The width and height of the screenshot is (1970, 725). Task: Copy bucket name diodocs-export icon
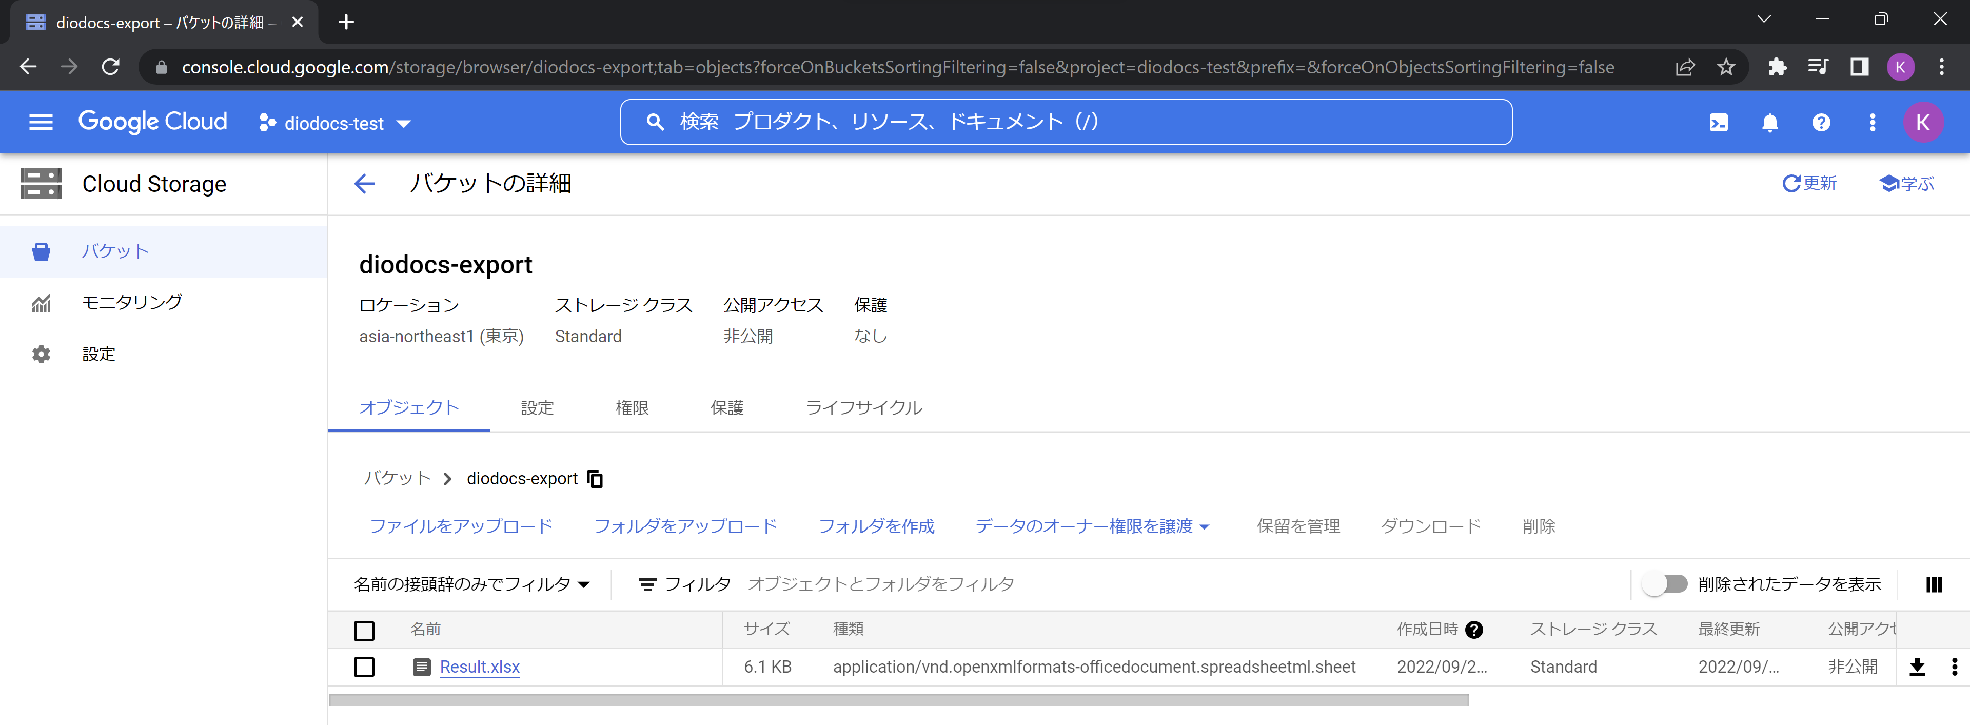click(x=594, y=479)
